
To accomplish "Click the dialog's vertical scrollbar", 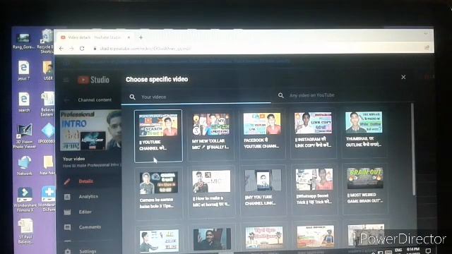I will pyautogui.click(x=413, y=150).
